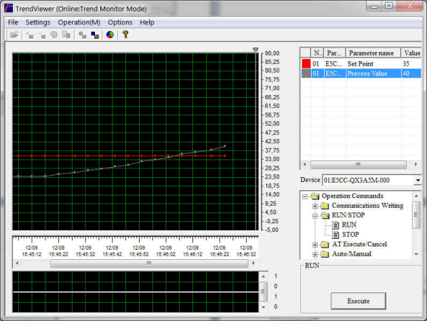Viewport: 427px width, 321px height.
Task: Open the Device dropdown list
Action: [x=418, y=181]
